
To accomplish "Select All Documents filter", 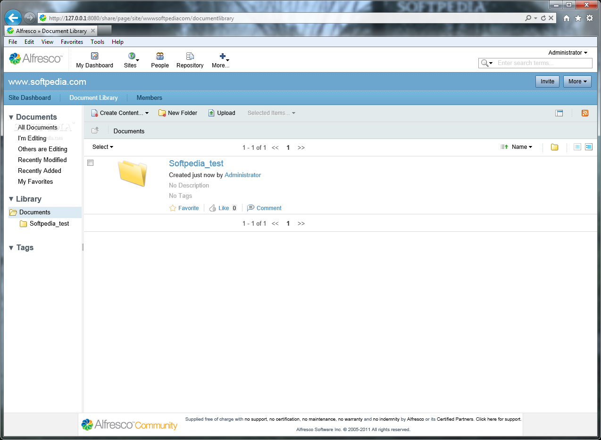I will pyautogui.click(x=38, y=127).
